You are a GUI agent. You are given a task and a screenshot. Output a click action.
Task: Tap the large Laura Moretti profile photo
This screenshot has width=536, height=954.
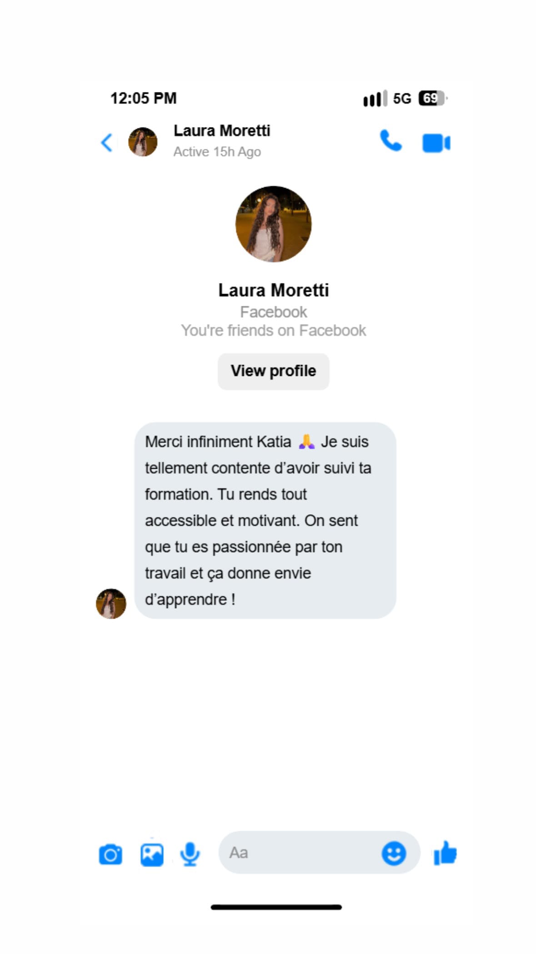pyautogui.click(x=273, y=224)
